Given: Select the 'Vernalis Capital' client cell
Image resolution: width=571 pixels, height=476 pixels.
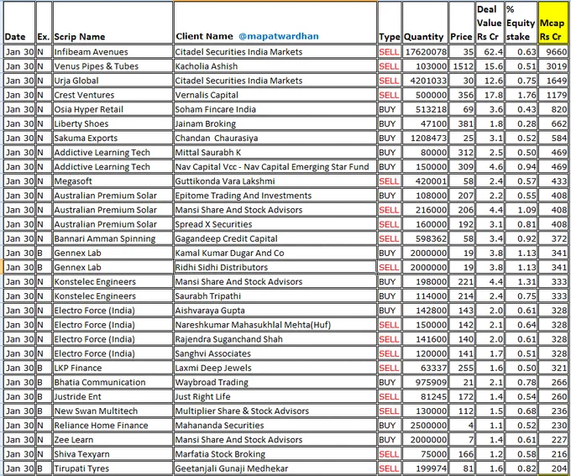Looking at the screenshot, I should [x=275, y=95].
